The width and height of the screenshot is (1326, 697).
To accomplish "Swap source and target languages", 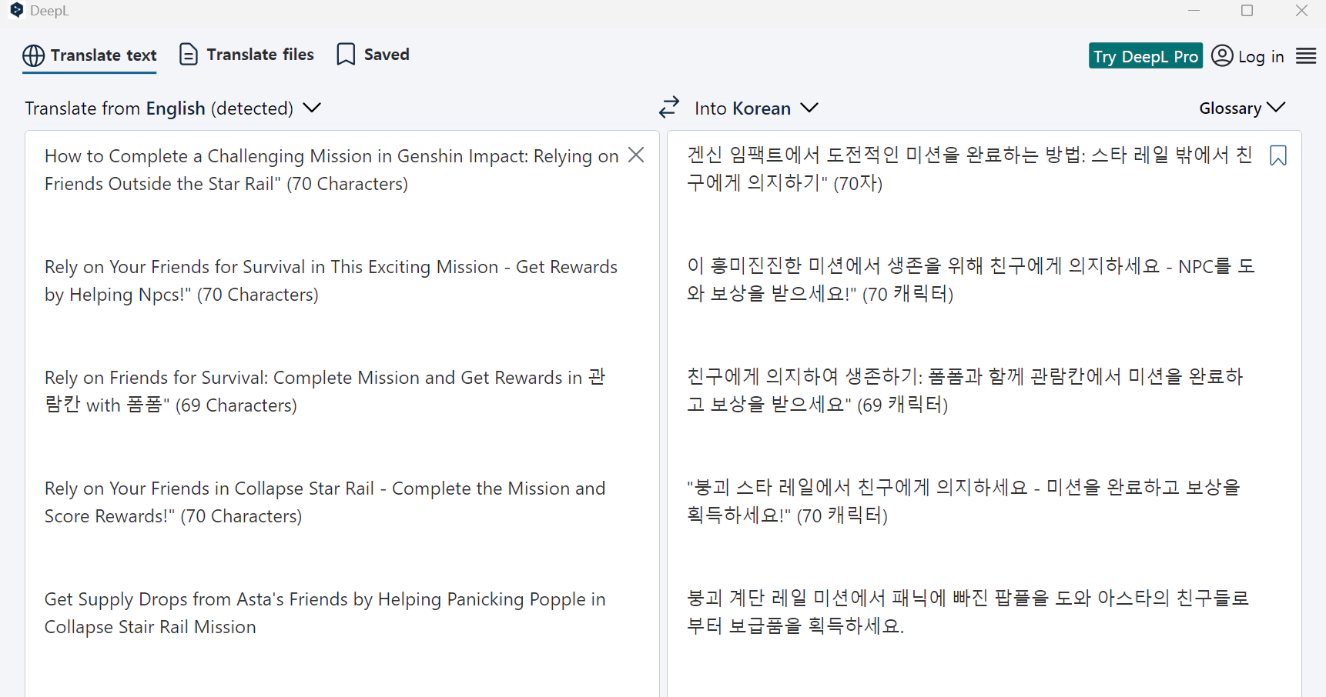I will [x=669, y=107].
